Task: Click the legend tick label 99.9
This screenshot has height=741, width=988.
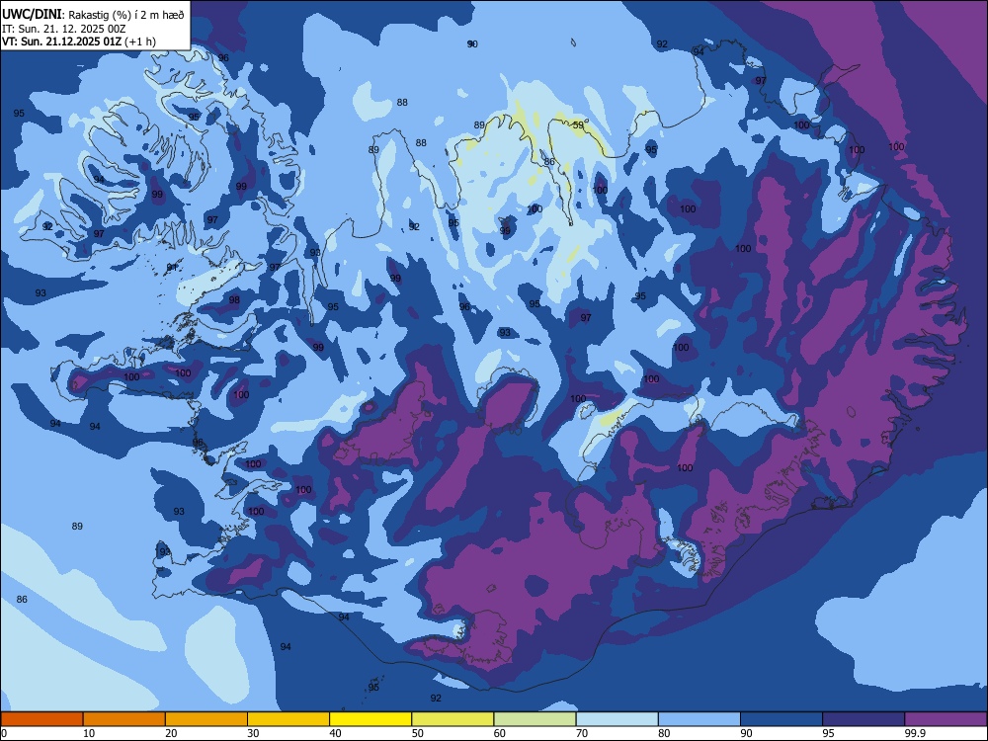Action: pyautogui.click(x=914, y=733)
